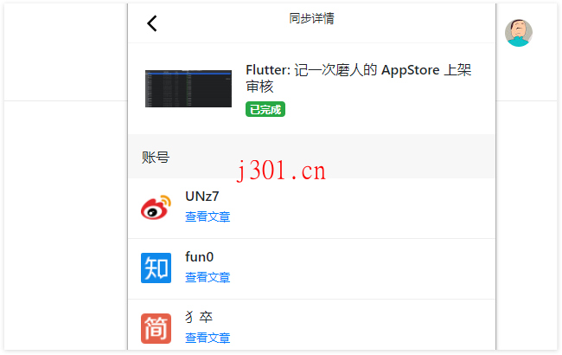Image resolution: width=562 pixels, height=355 pixels.
Task: Click the j301.cn watermark text
Action: (x=281, y=171)
